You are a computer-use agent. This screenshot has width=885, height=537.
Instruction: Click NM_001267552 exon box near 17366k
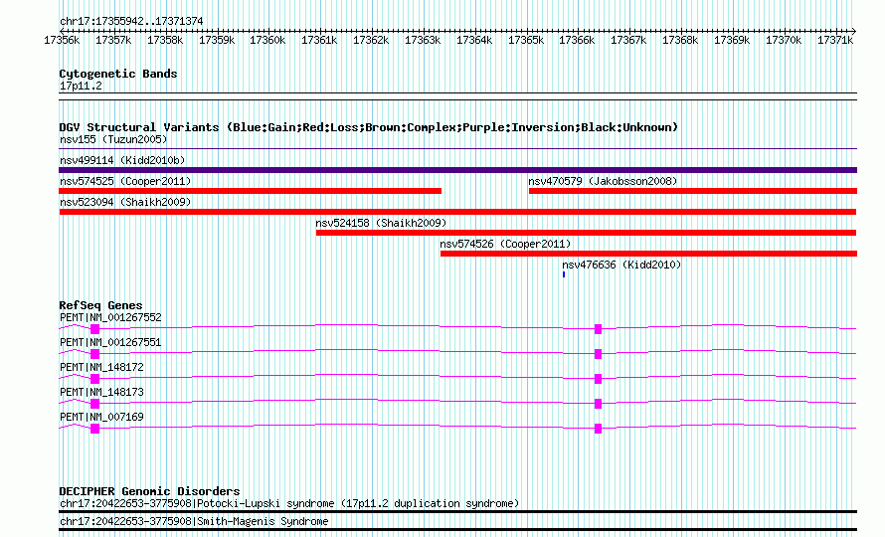pos(599,329)
